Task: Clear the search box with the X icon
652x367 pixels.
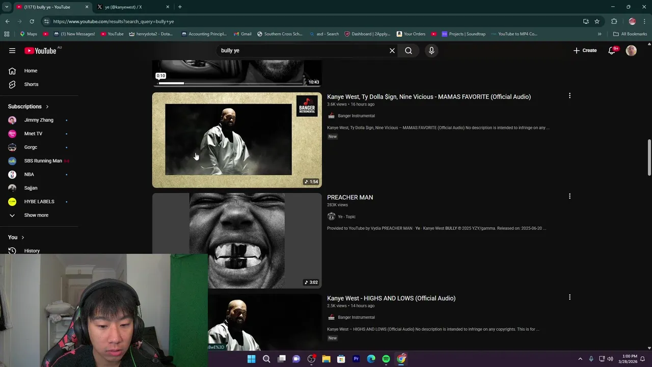Action: 392,50
